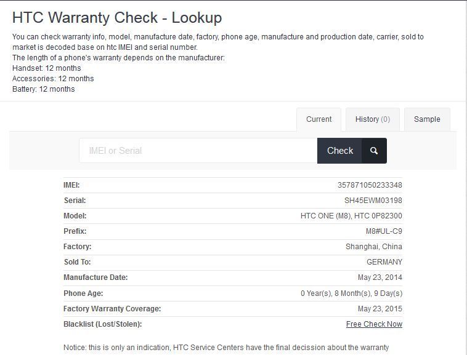467x355 pixels.
Task: Click the Check button
Action: 340,151
